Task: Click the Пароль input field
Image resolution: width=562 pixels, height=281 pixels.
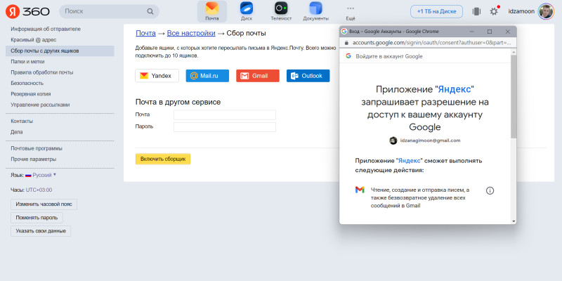Action: click(224, 127)
